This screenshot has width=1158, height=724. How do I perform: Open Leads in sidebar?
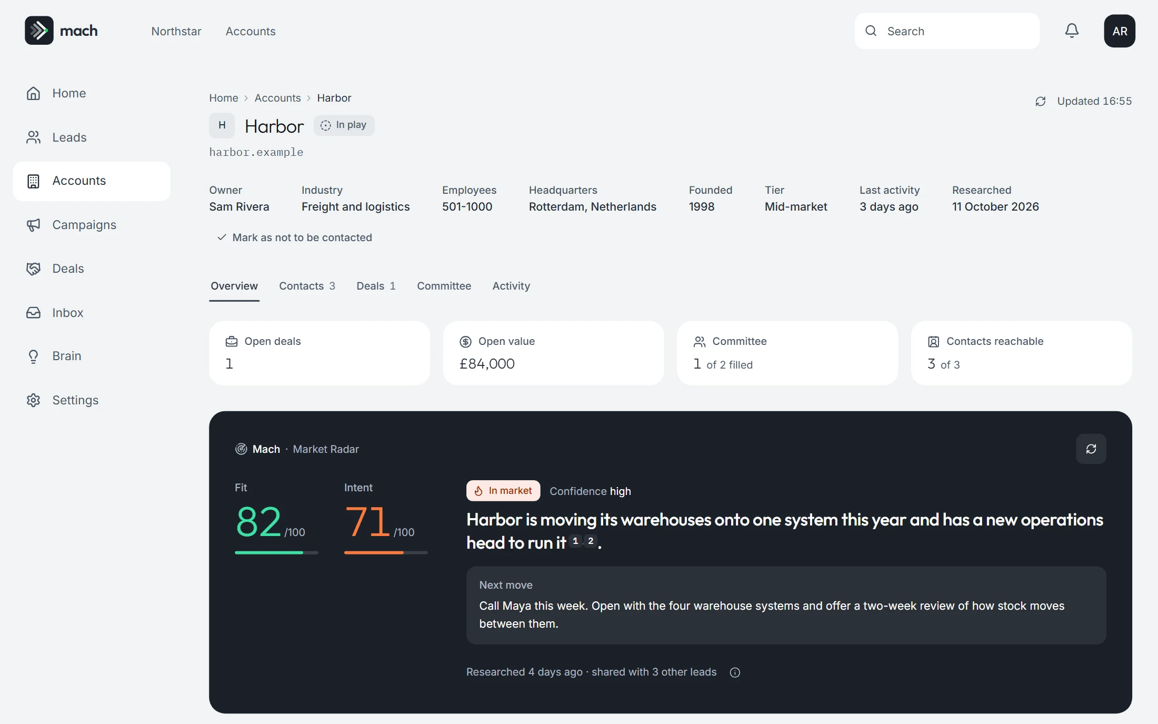tap(92, 137)
